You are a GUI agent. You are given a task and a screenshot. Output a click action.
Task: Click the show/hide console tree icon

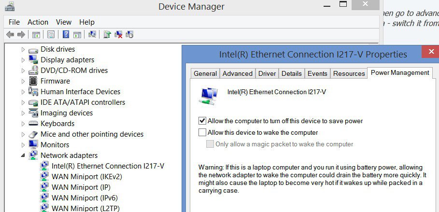point(36,34)
